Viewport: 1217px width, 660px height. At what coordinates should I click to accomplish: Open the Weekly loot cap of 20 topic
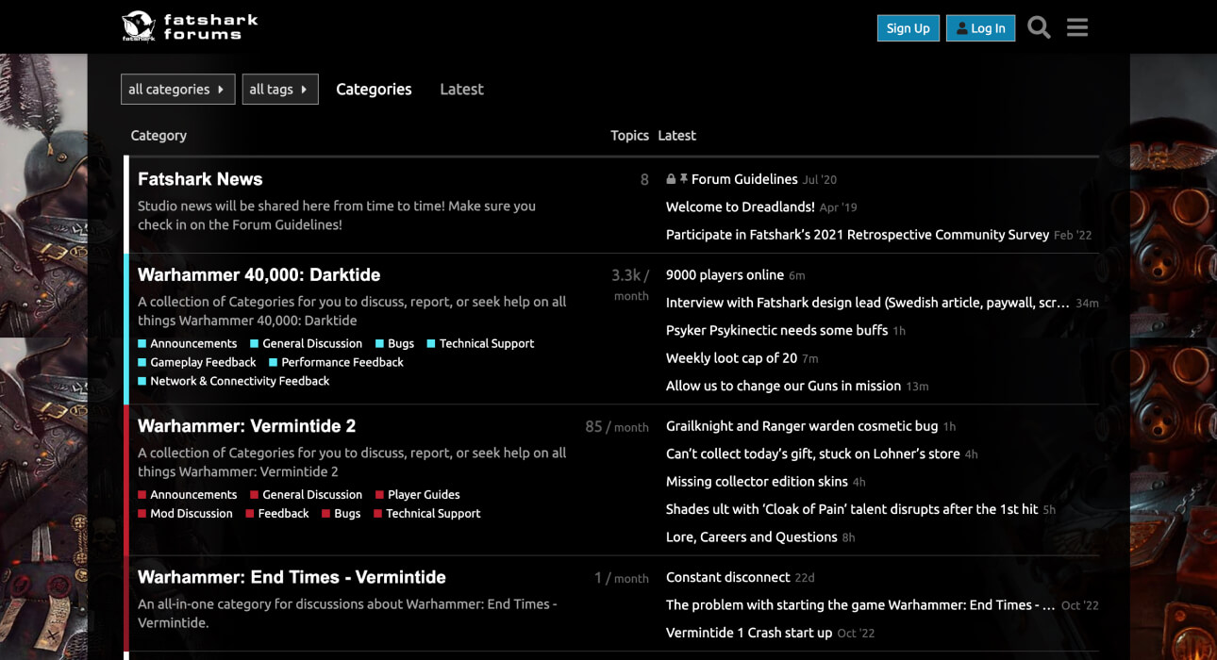tap(731, 358)
